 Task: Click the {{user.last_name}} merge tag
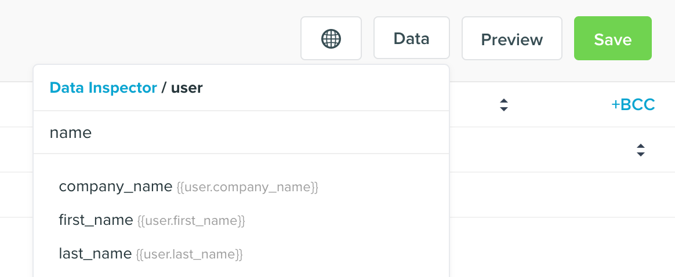(189, 254)
